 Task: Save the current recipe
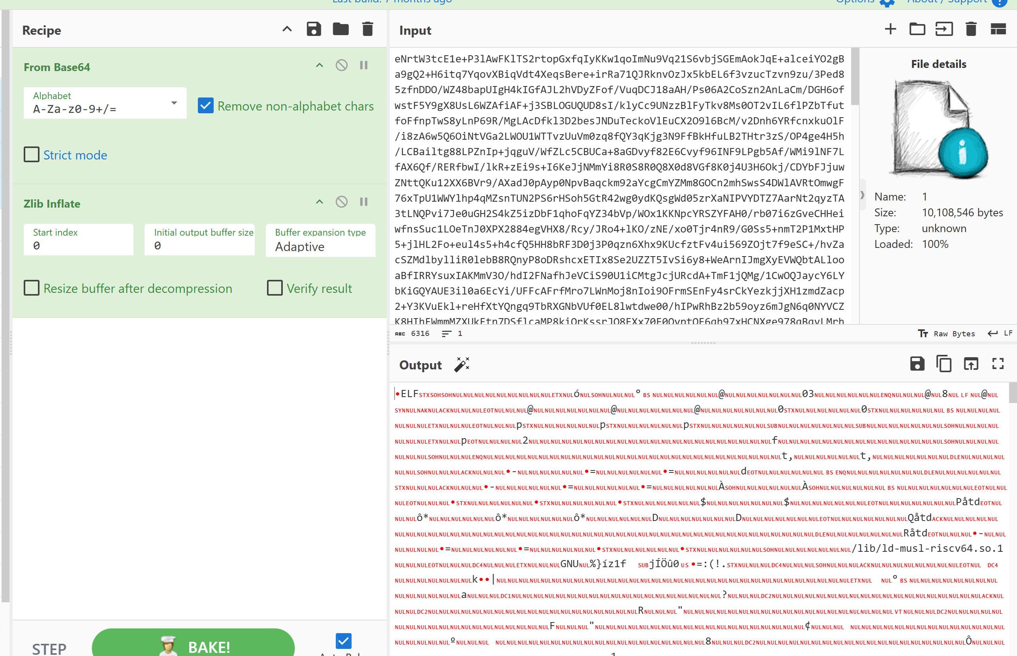(313, 29)
